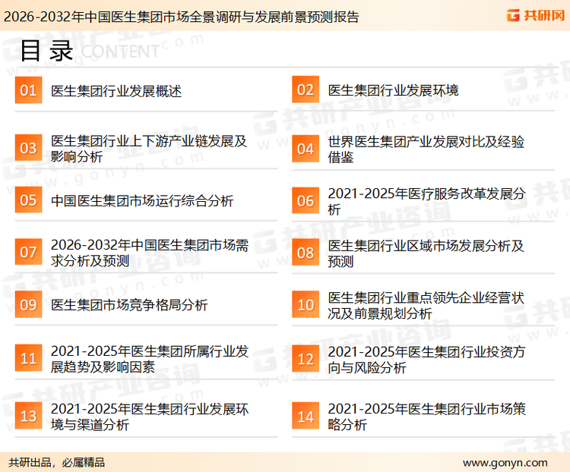Click the orange 02 number box
The height and width of the screenshot is (472, 570).
(x=306, y=90)
